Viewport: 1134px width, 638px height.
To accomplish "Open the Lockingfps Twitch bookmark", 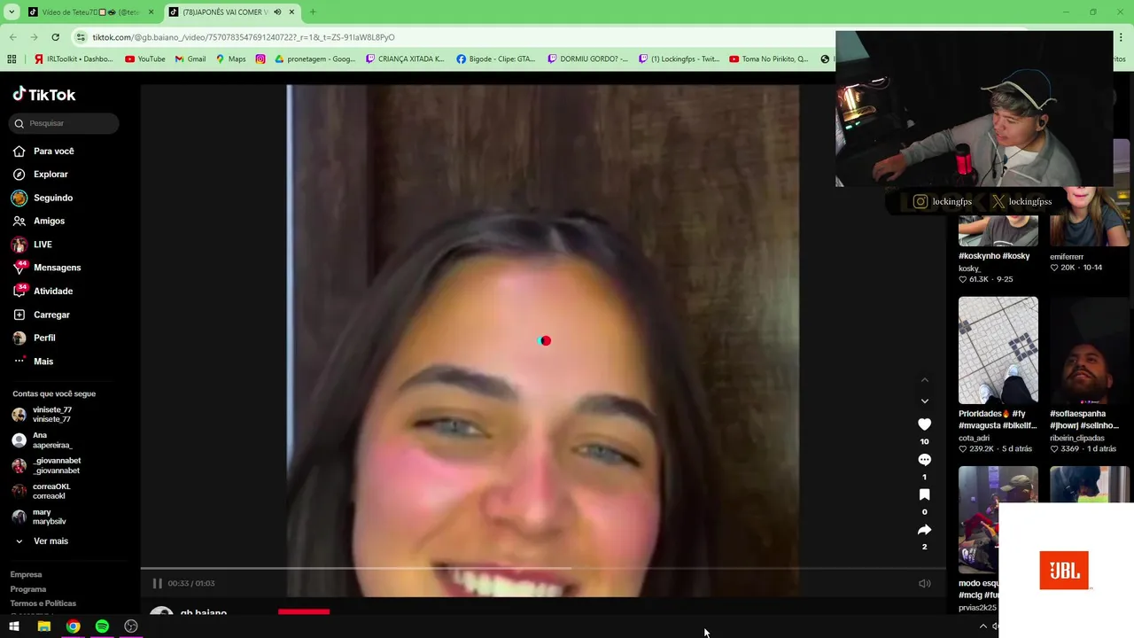I will (680, 59).
